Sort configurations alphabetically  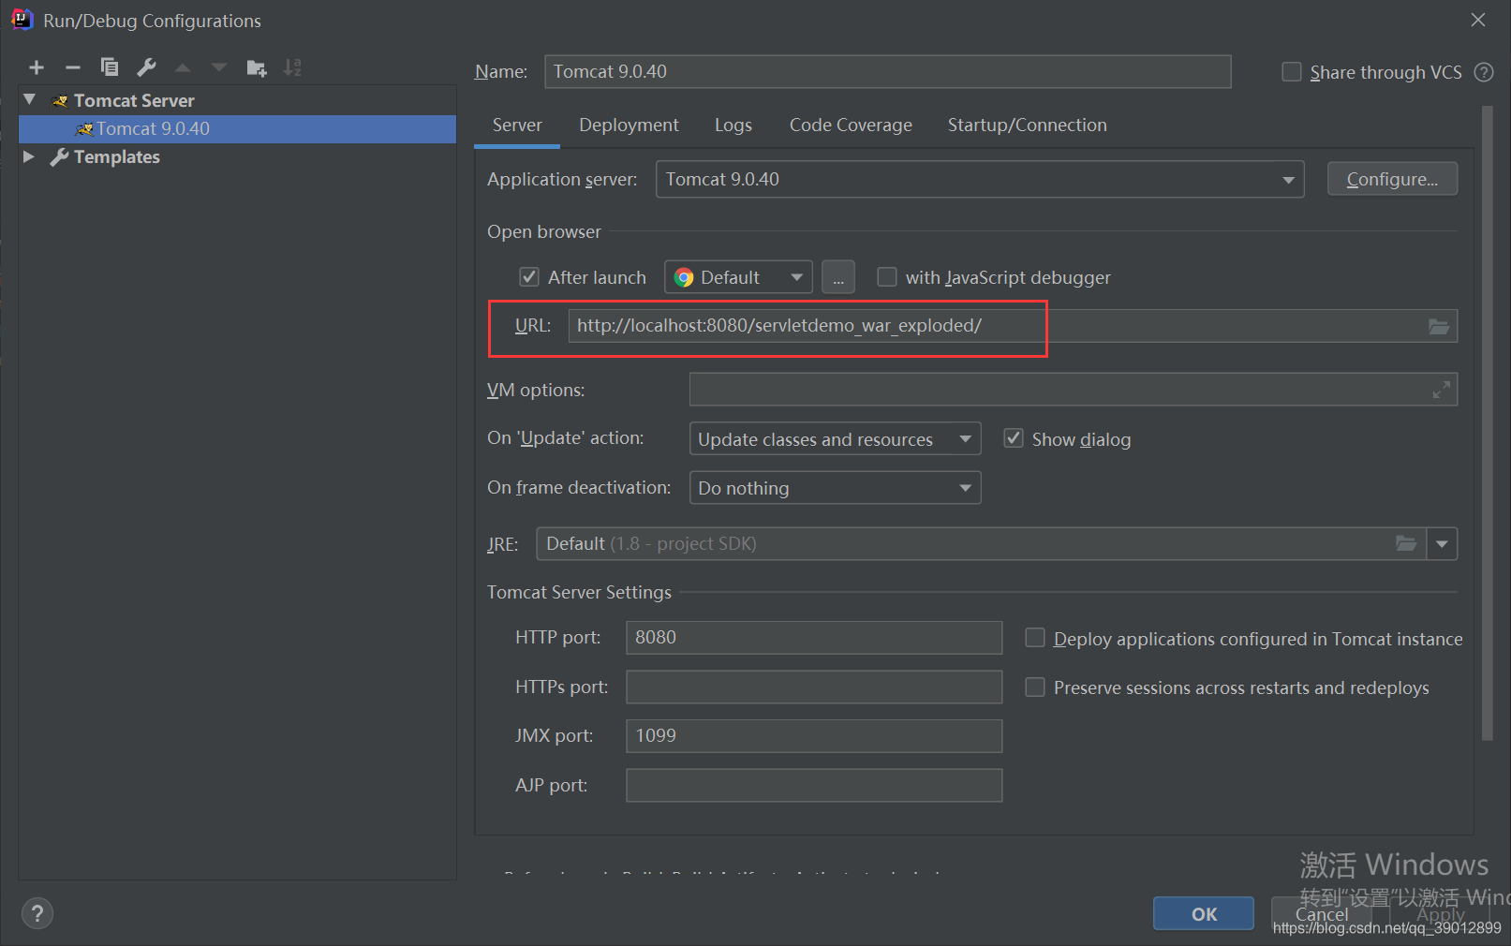coord(292,67)
